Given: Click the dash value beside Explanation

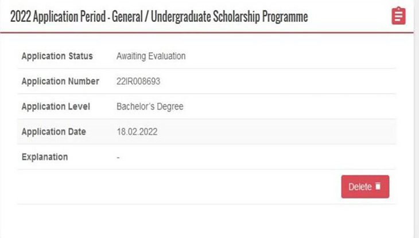Looking at the screenshot, I should click(118, 157).
